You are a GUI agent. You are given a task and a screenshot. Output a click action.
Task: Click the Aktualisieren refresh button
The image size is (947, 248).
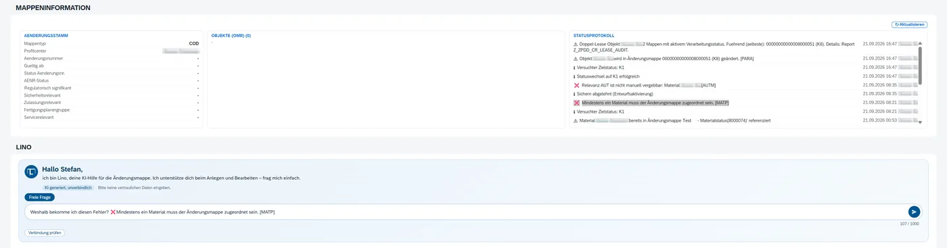pyautogui.click(x=909, y=24)
